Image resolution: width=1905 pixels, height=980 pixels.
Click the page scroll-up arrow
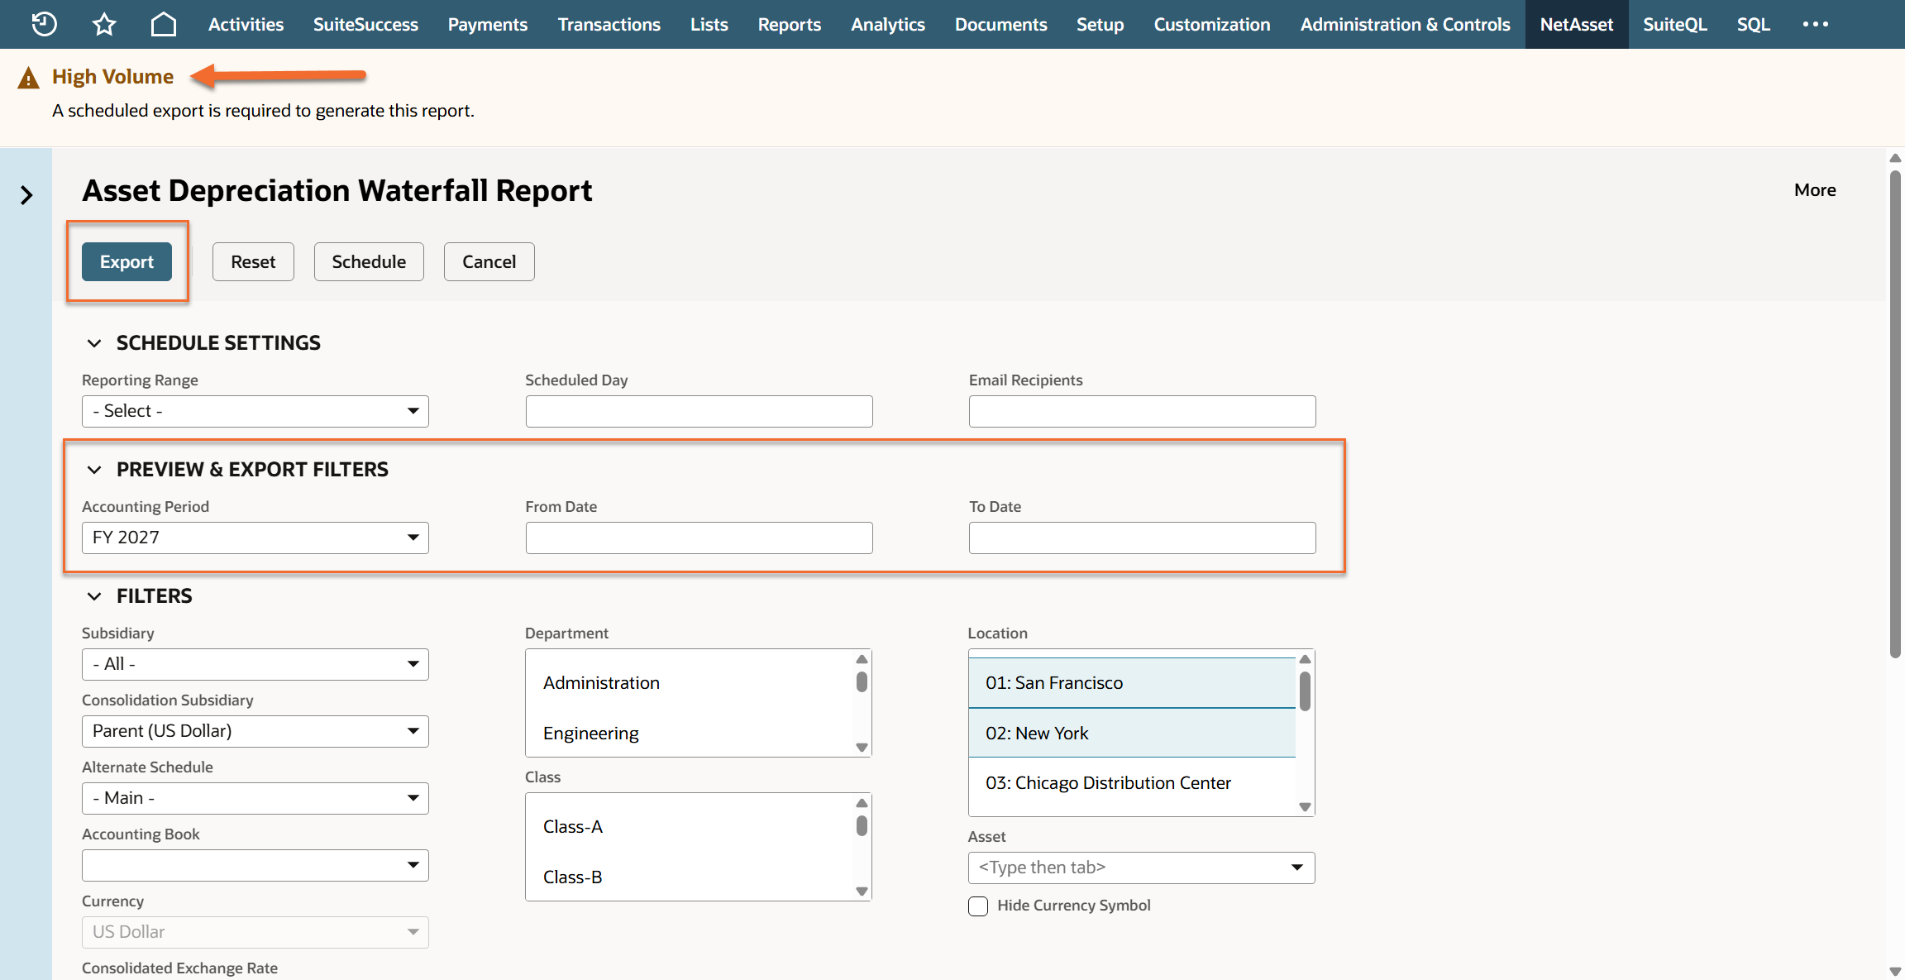(1895, 158)
